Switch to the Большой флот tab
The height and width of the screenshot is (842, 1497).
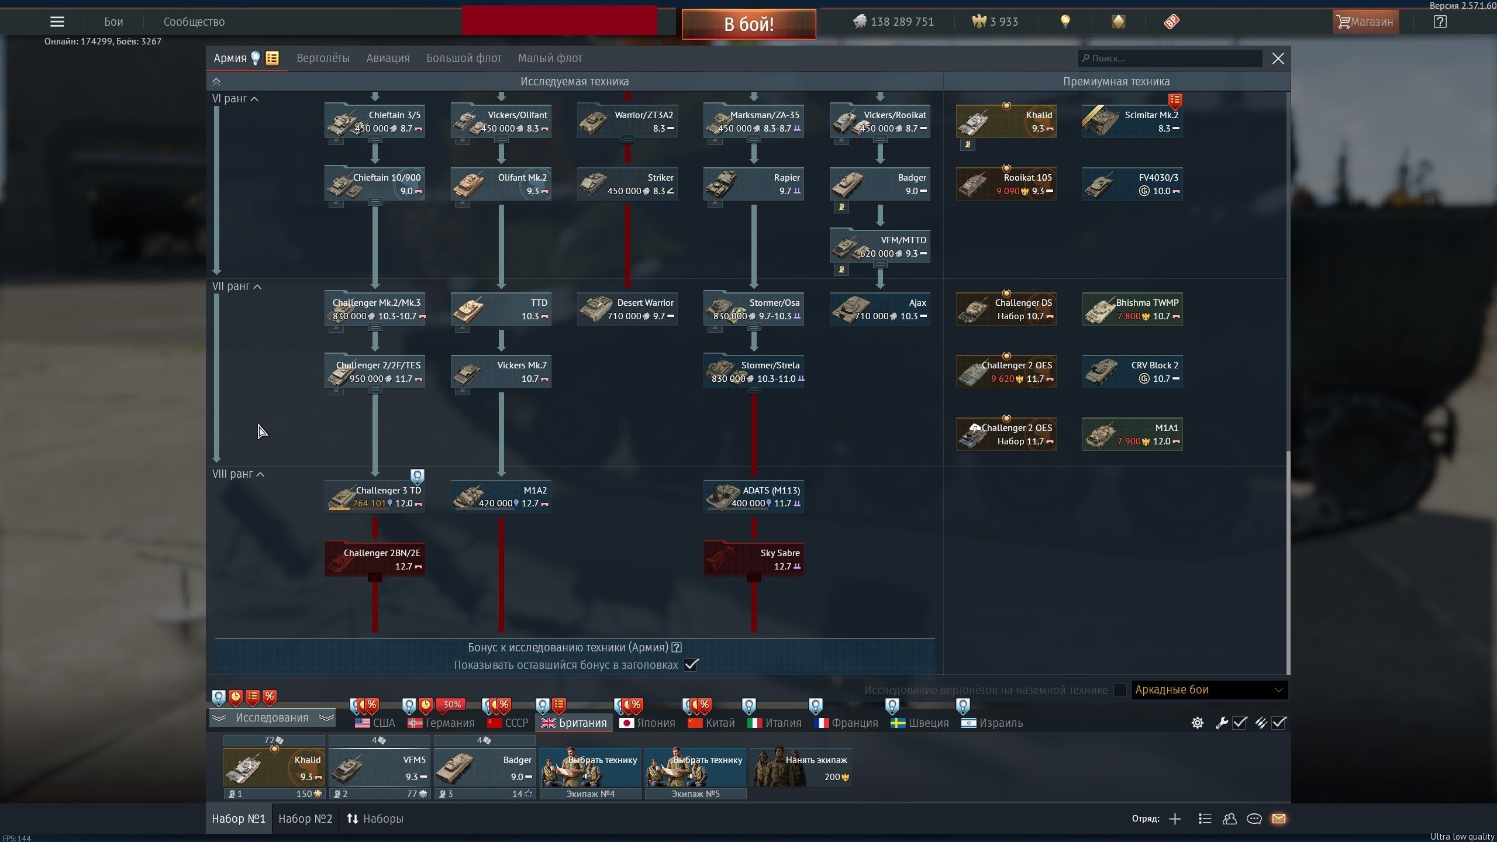pos(464,58)
